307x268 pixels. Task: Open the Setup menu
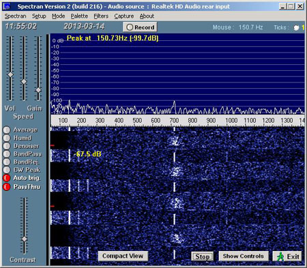pyautogui.click(x=39, y=16)
